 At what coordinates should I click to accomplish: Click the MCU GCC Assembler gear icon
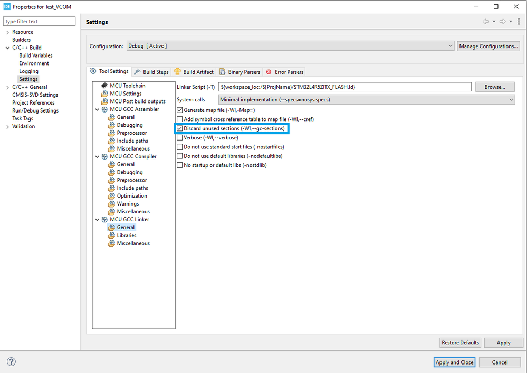104,109
